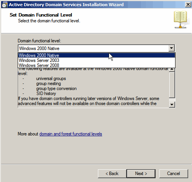Click the description scrollbar thumb
The image size is (192, 182).
coord(172,85)
